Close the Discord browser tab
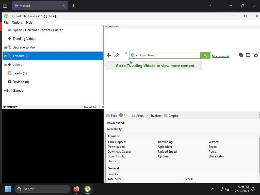The image size is (260, 195). 64,6
